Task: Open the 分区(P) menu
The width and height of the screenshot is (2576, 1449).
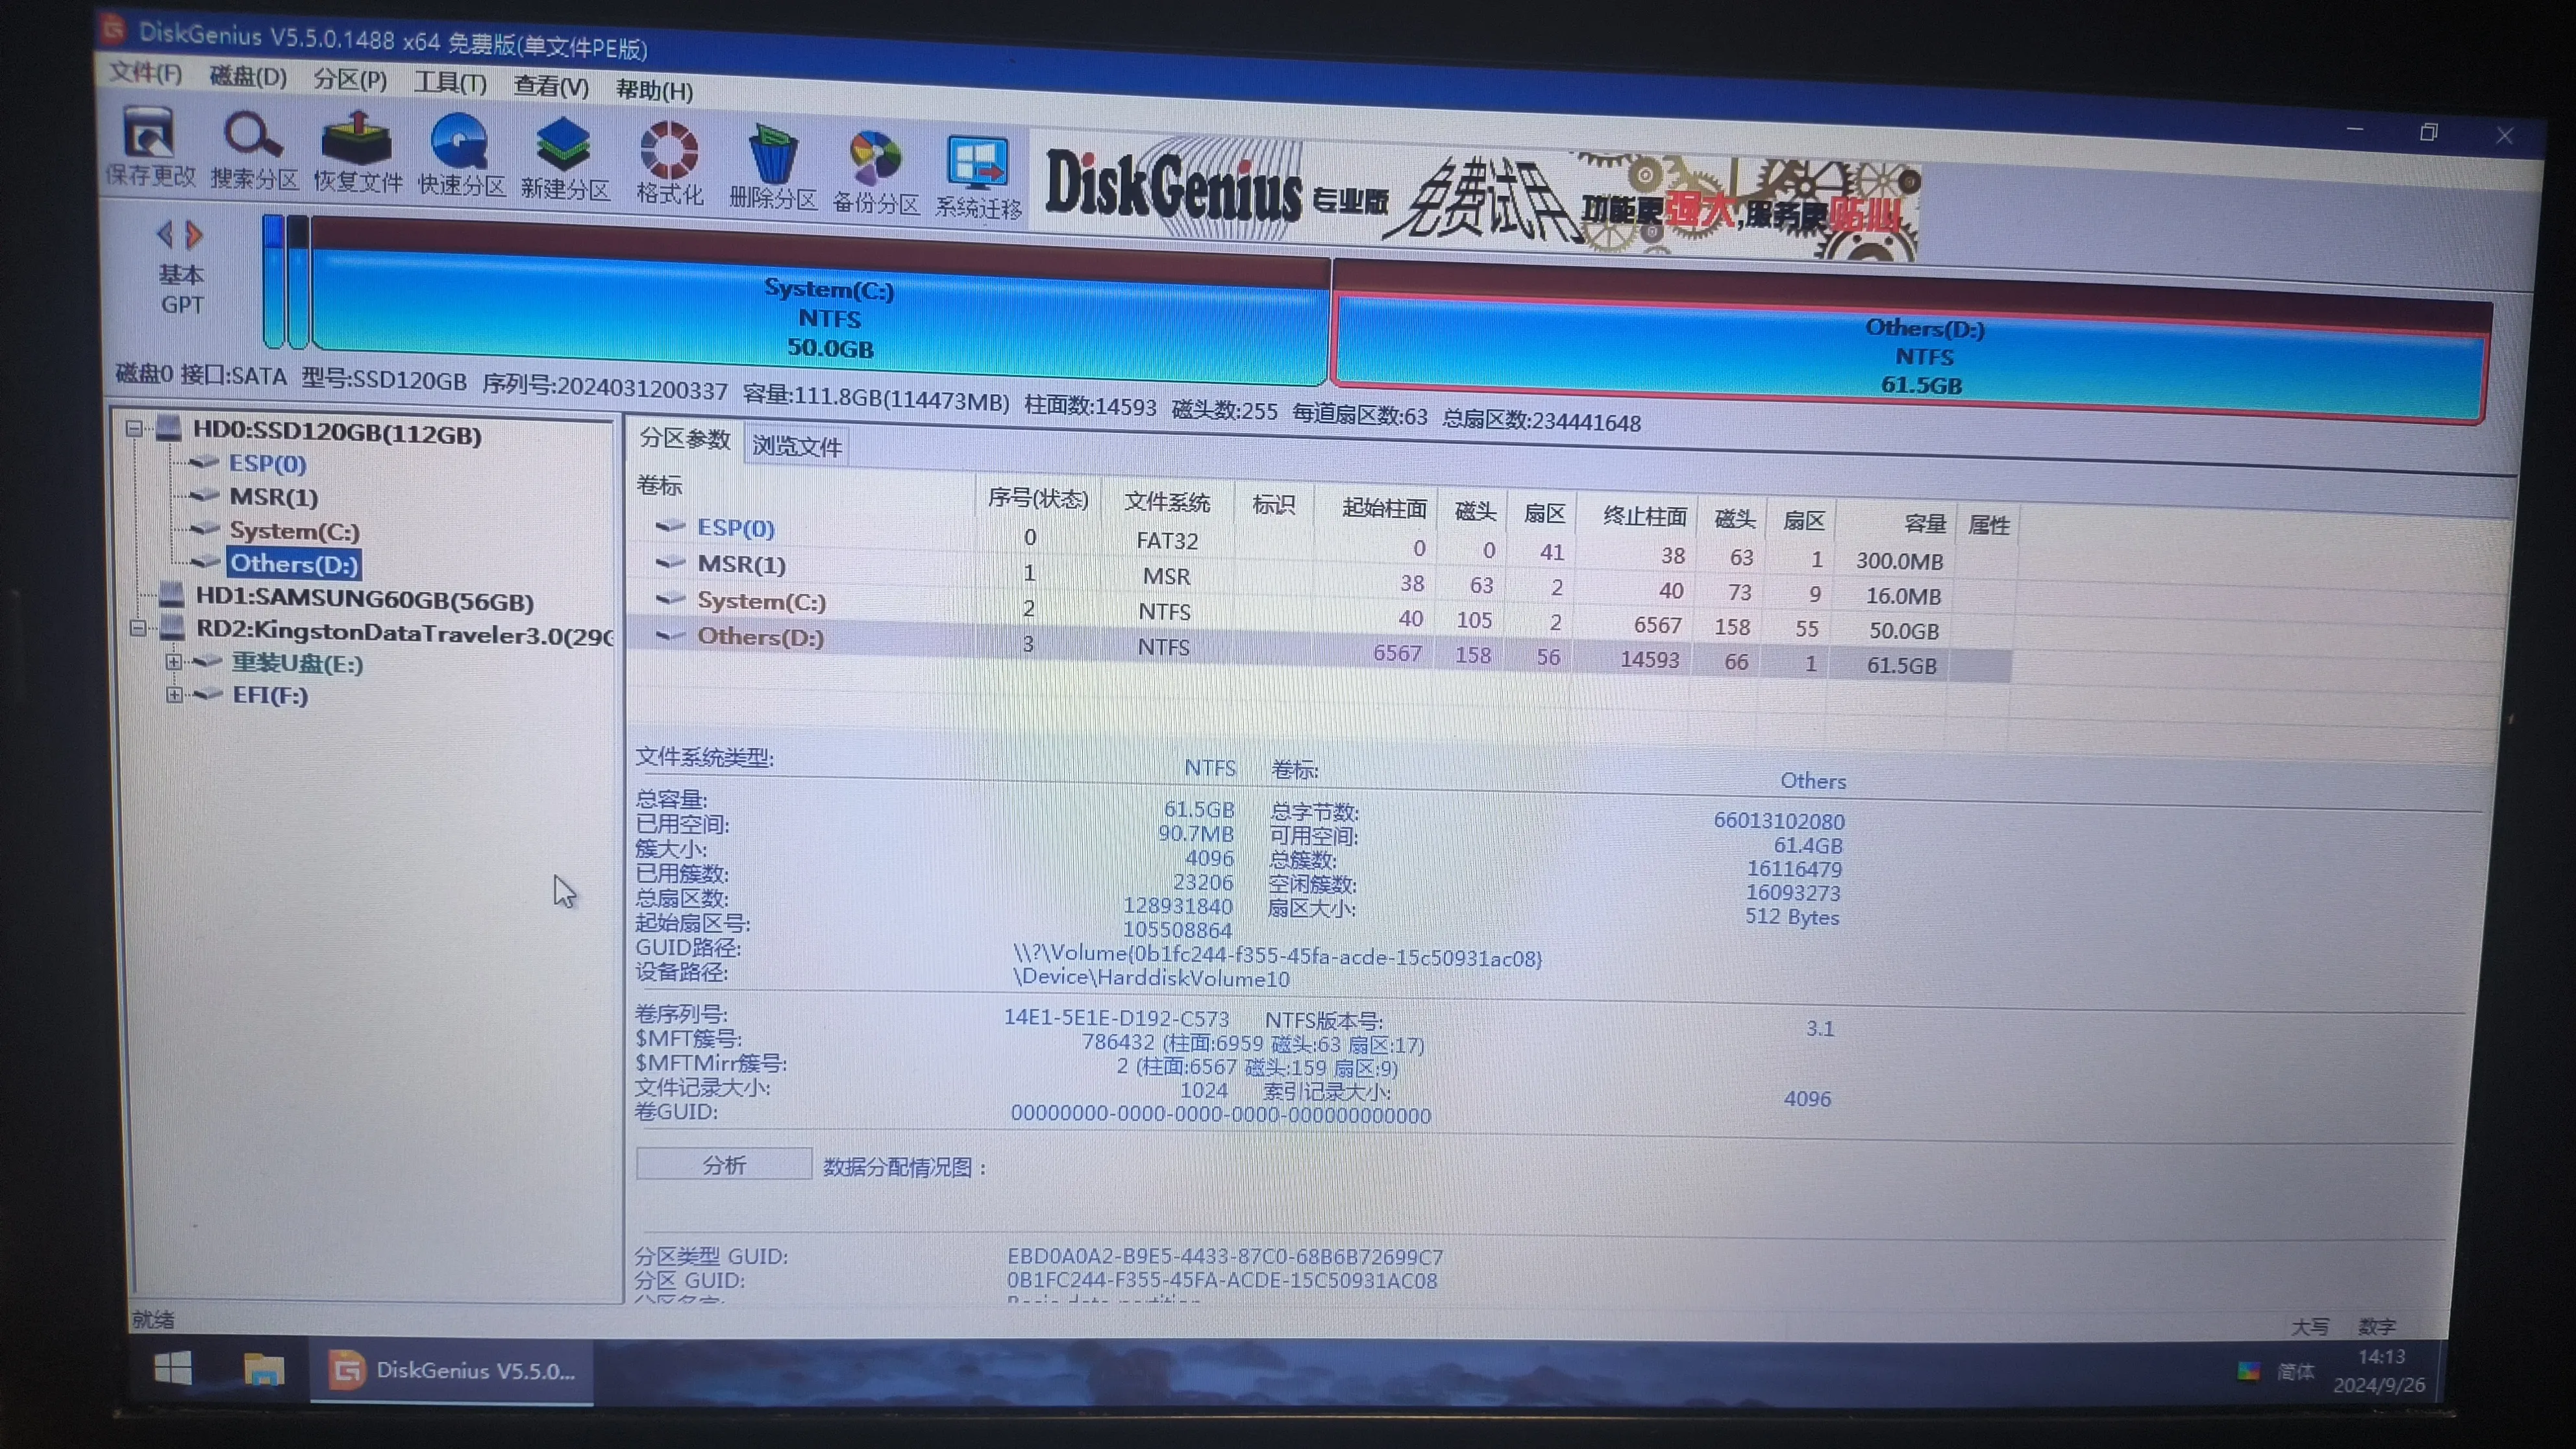Action: pos(350,79)
